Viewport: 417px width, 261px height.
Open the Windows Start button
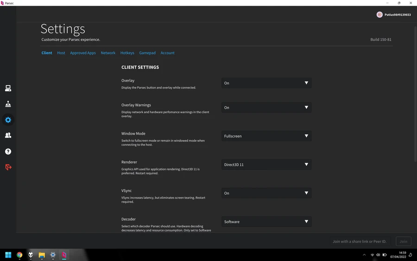click(8, 255)
